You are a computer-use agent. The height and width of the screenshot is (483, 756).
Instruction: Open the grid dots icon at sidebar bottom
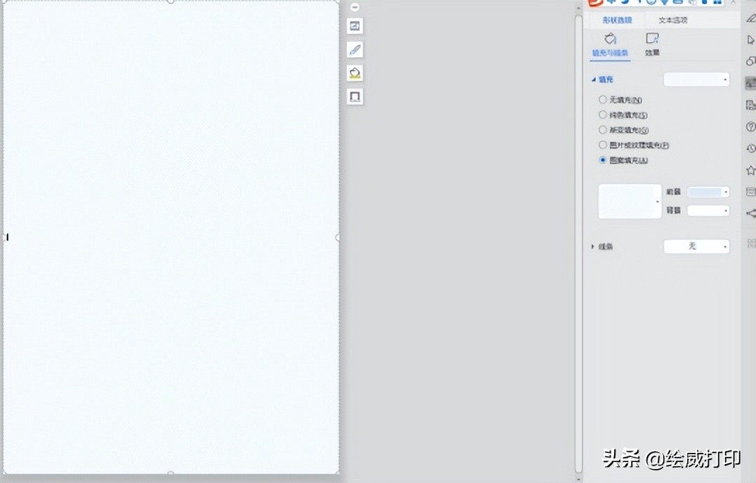pyautogui.click(x=751, y=243)
